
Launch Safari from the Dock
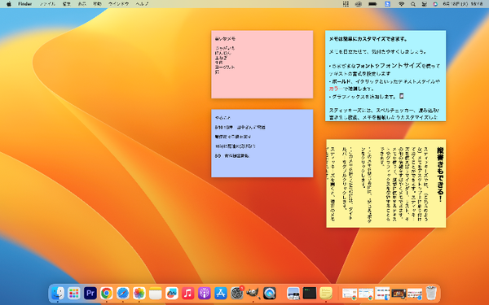click(x=123, y=293)
